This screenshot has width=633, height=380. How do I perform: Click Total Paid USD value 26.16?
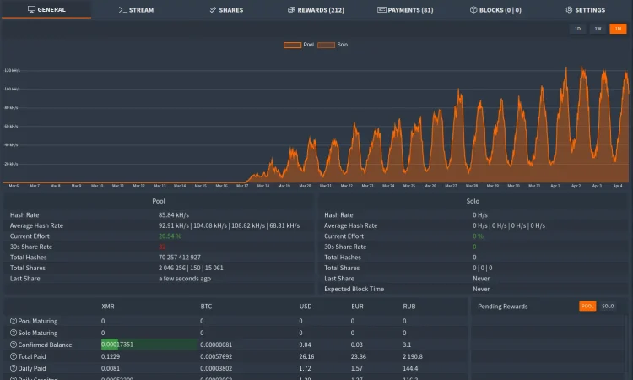coord(306,356)
